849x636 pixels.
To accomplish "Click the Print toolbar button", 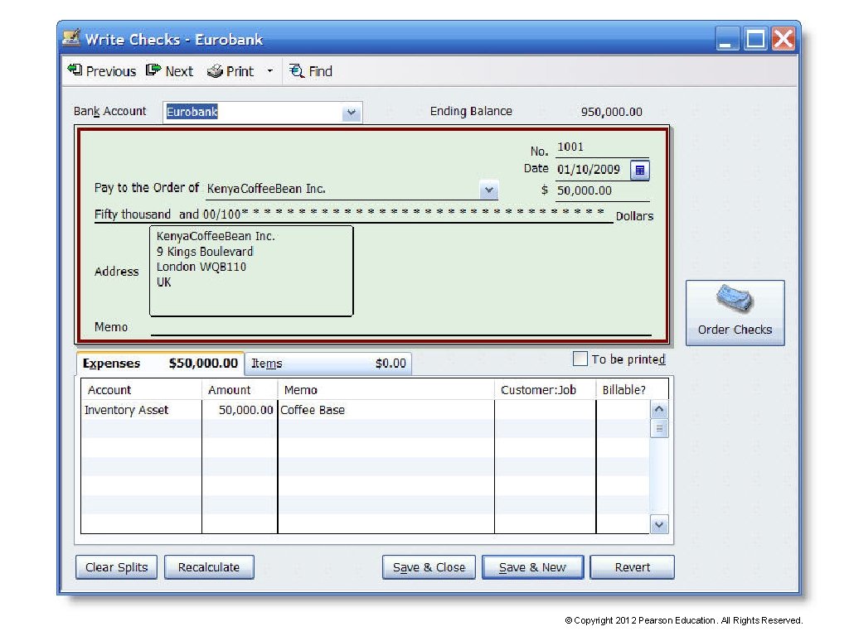I will 230,71.
